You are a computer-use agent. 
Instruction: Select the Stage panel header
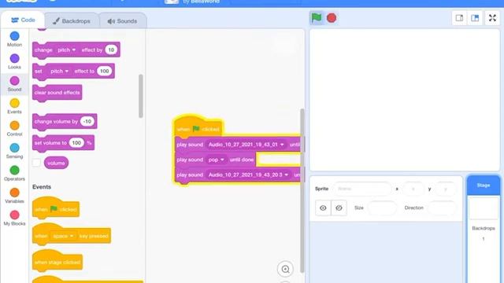[483, 186]
